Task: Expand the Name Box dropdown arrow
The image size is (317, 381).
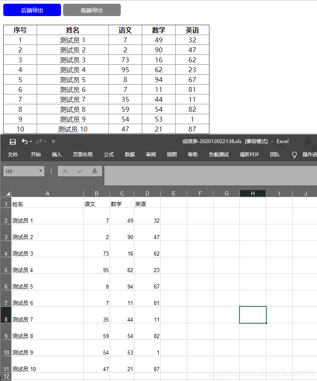Action: coord(40,171)
